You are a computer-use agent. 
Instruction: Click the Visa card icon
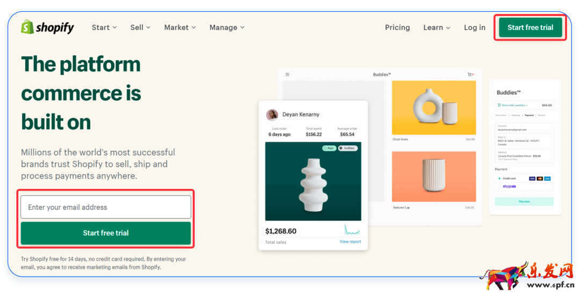point(532,179)
